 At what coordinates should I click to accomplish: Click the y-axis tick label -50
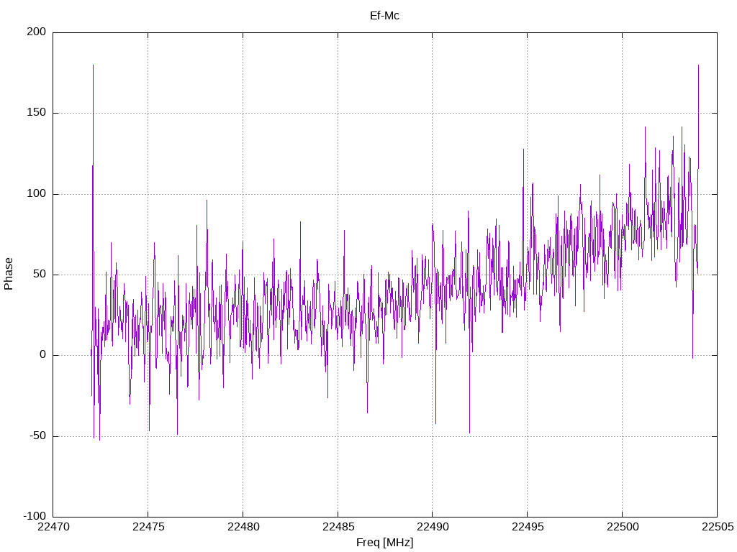[38, 436]
